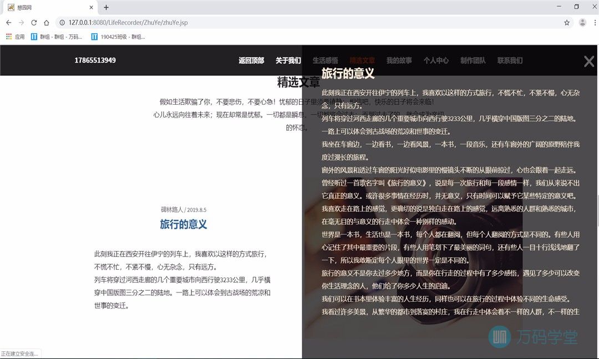Open 联系我们 in the navigation
The image size is (599, 359).
510,60
